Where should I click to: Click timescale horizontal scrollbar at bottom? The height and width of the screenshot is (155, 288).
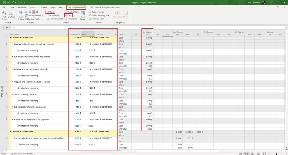click(177, 151)
